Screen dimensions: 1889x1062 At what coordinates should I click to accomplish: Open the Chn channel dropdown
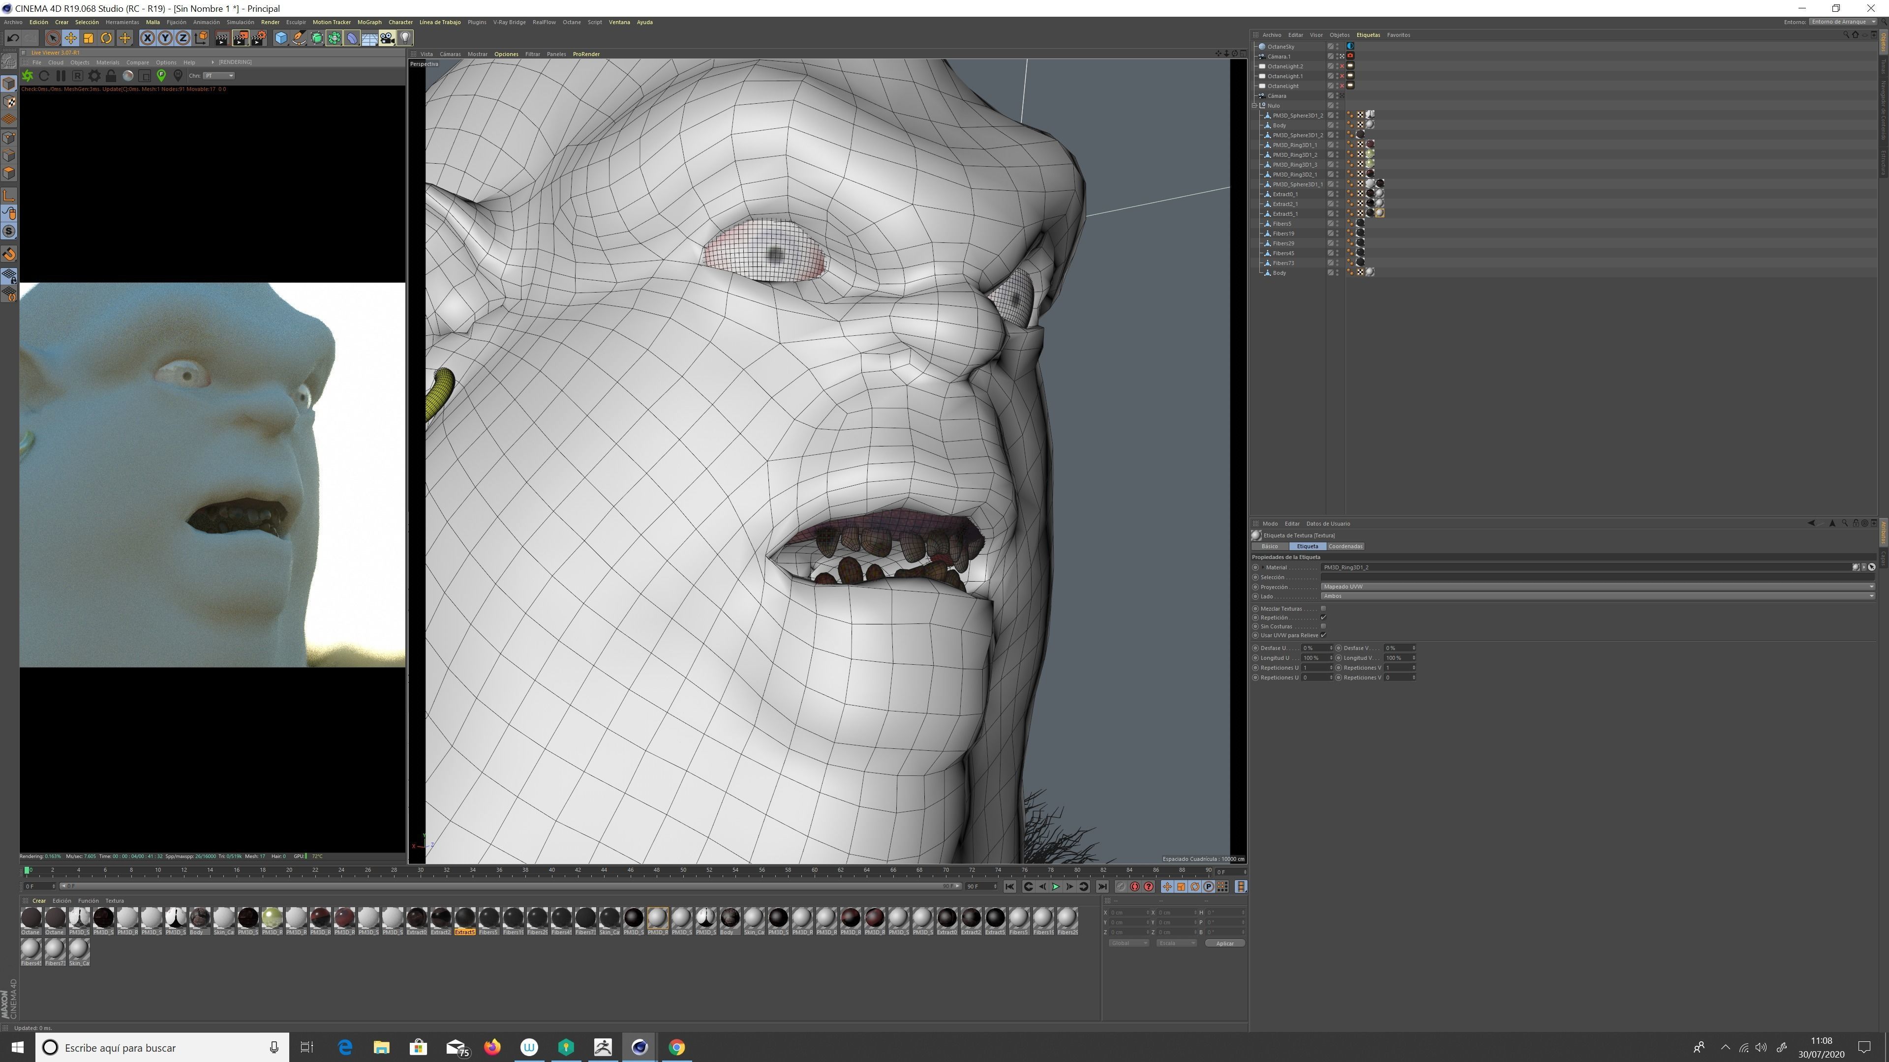pyautogui.click(x=219, y=76)
